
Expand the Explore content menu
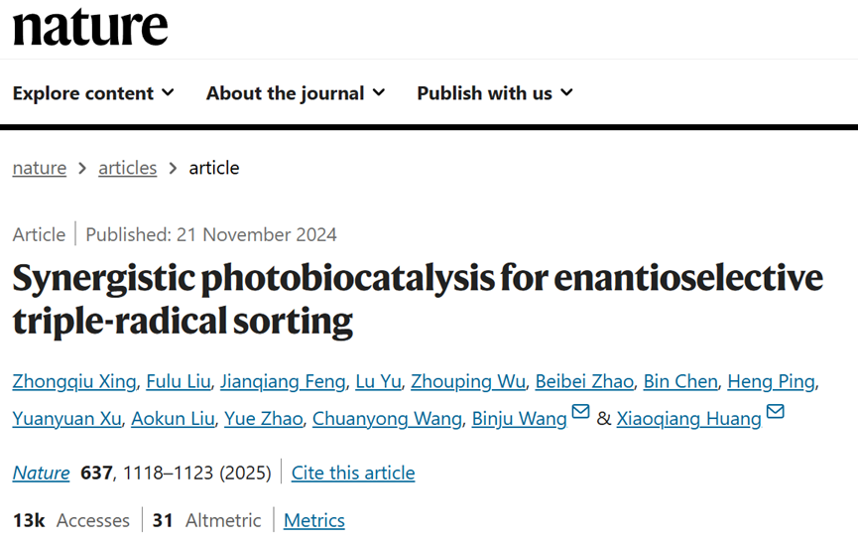[93, 93]
